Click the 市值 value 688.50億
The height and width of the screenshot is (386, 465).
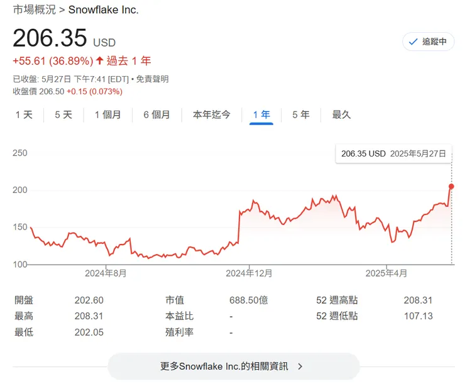click(248, 301)
